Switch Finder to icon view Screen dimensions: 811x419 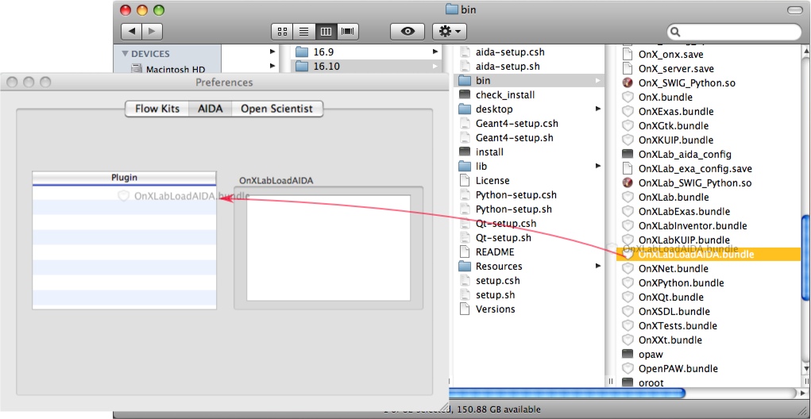pos(283,32)
